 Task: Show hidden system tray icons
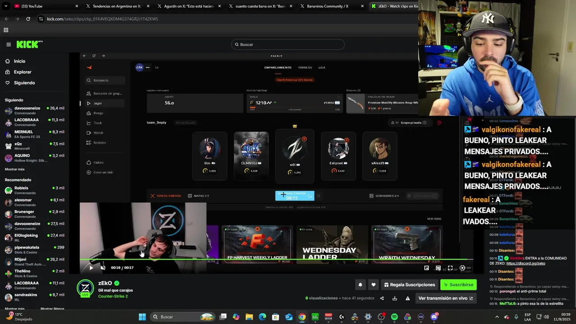click(x=497, y=317)
